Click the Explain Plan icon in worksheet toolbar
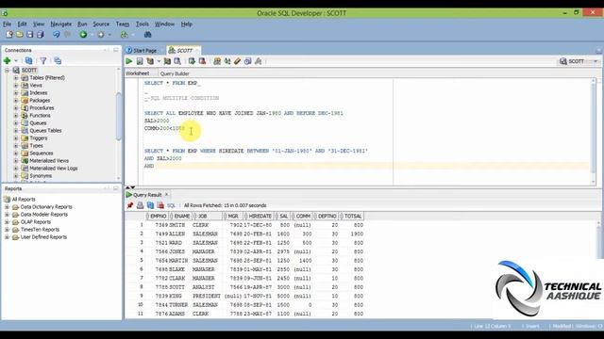The image size is (604, 339). pos(150,61)
